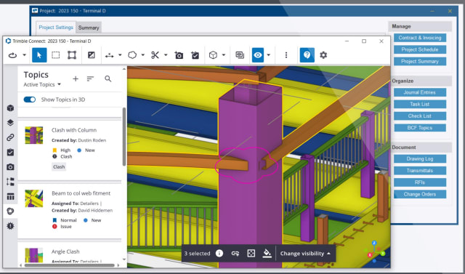Viewport: 465px width, 274px height.
Task: Open Journal Entries in Project window
Action: 420,92
